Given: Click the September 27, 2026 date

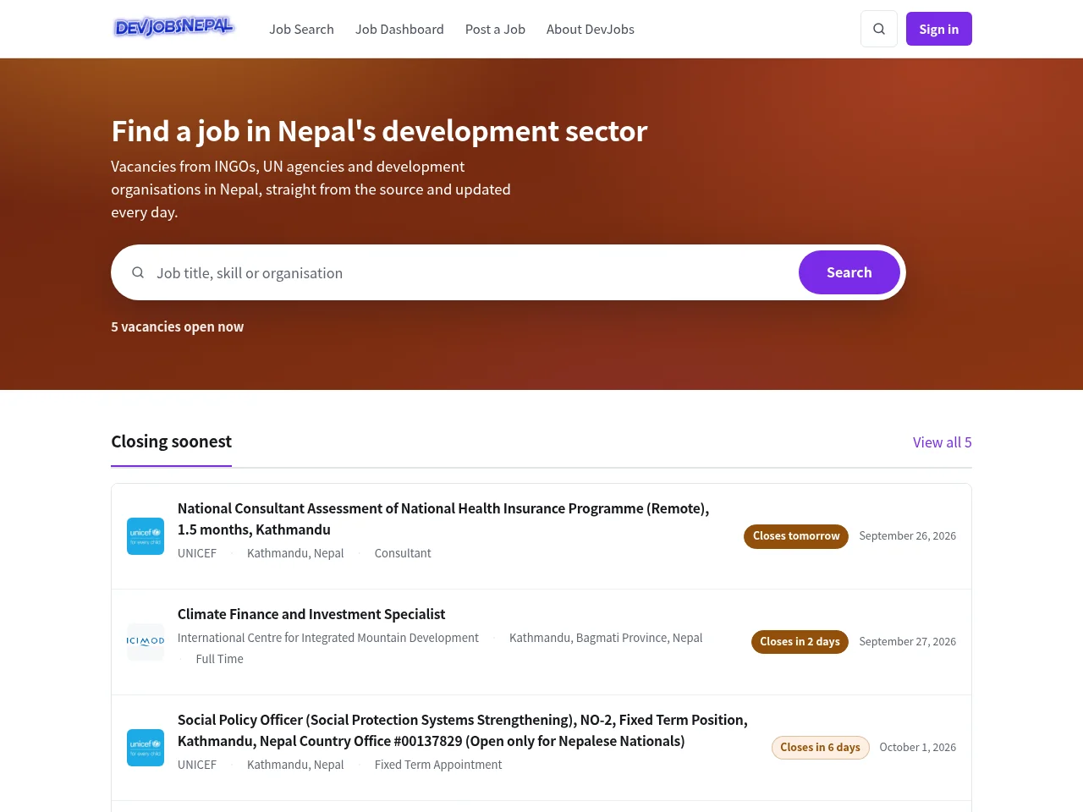Looking at the screenshot, I should click(x=908, y=642).
